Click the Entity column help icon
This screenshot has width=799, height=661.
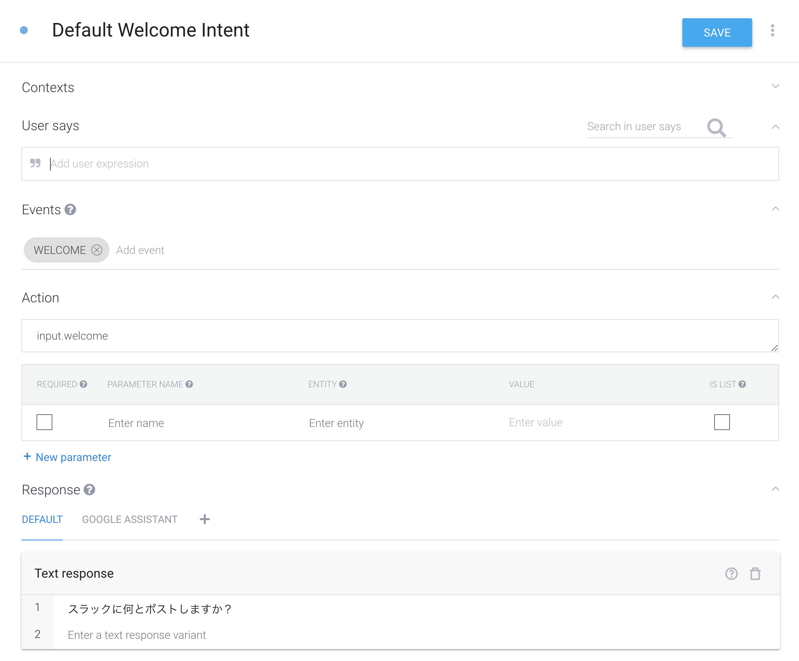pos(343,384)
